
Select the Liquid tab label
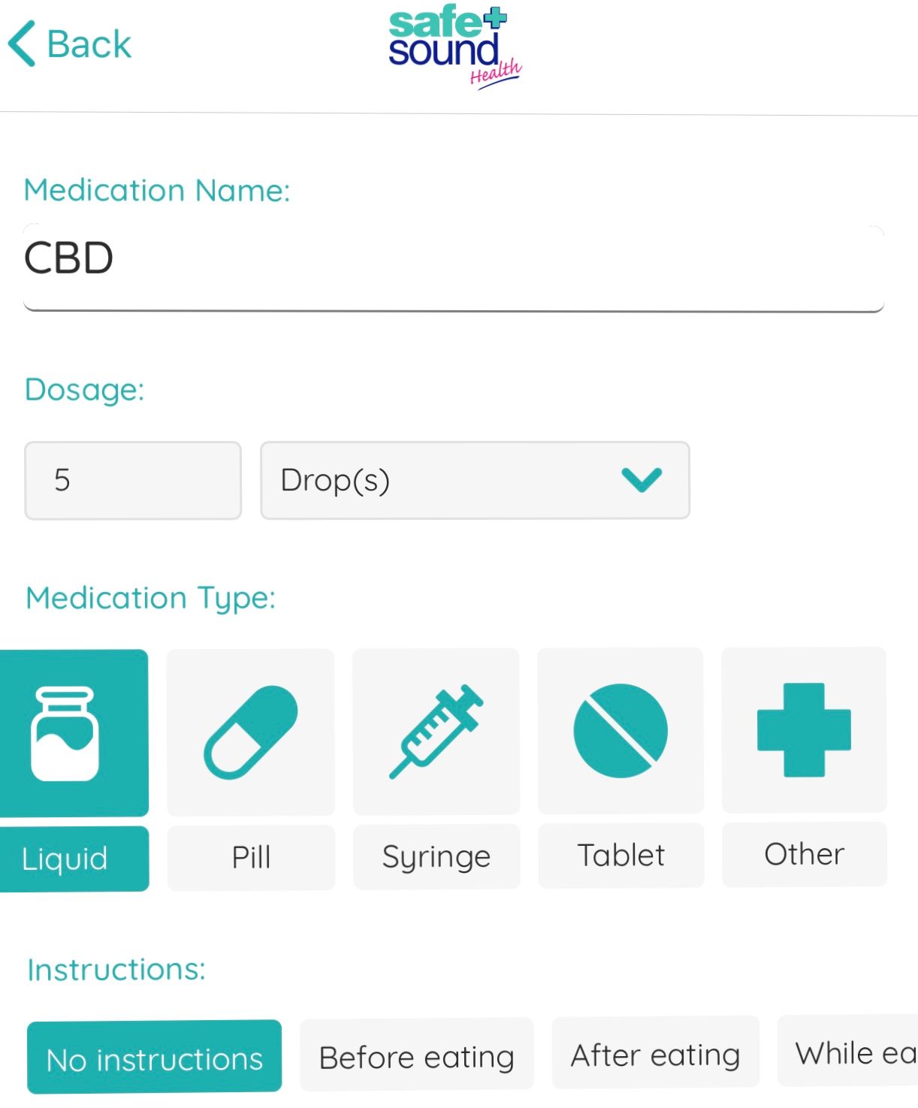(x=65, y=858)
